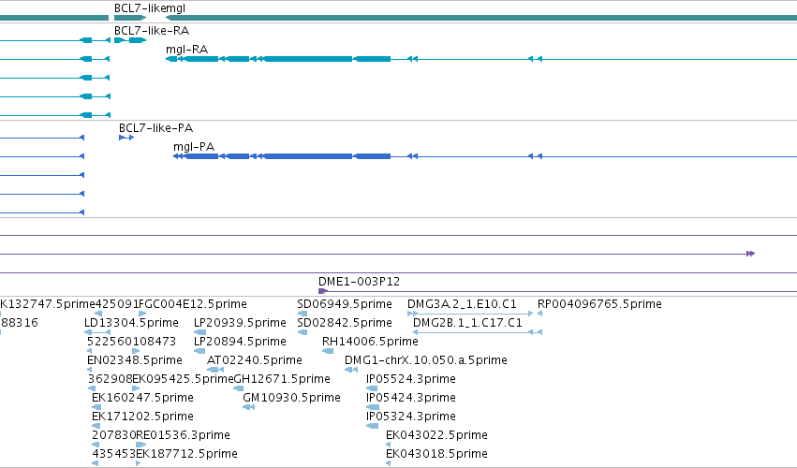Image resolution: width=797 pixels, height=468 pixels.
Task: Select the EK043022.5prime EST label
Action: click(436, 435)
